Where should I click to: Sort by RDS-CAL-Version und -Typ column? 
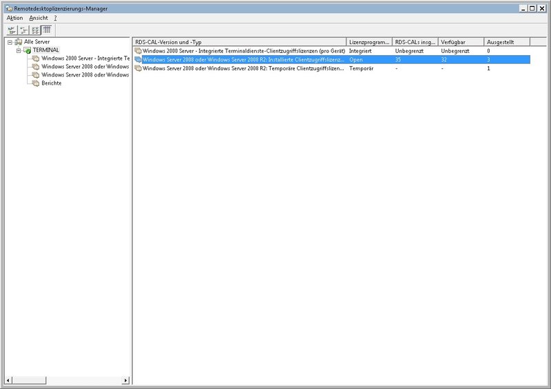point(239,42)
